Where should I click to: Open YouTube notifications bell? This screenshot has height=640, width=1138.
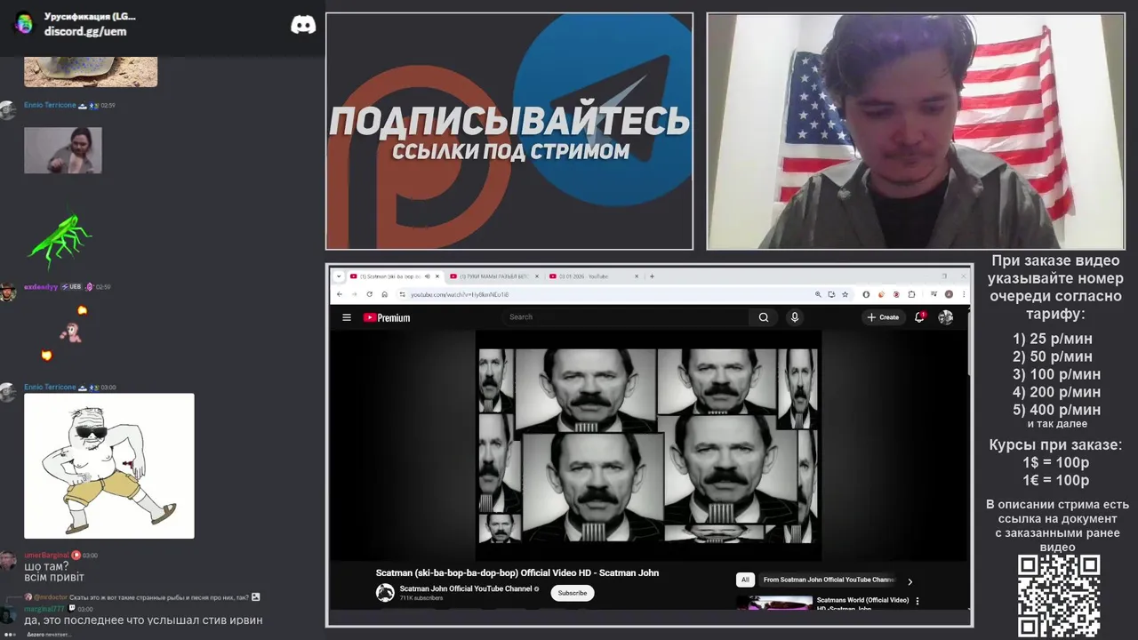point(919,316)
